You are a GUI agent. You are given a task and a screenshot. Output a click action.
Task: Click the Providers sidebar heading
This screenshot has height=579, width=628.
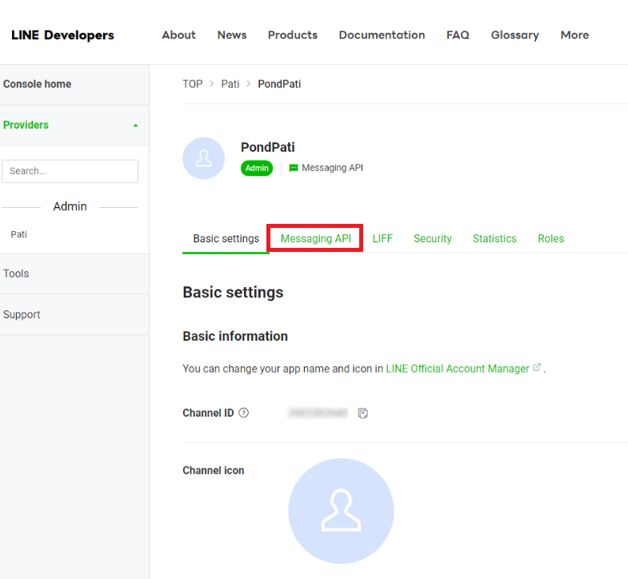coord(26,125)
